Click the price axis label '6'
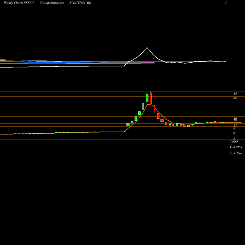The height and width of the screenshot is (245, 245). (x=234, y=133)
